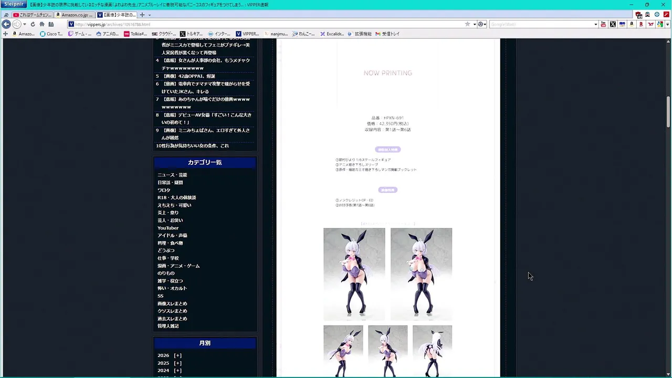Open the VIPPER bookmark
The height and width of the screenshot is (378, 672).
pos(247,34)
